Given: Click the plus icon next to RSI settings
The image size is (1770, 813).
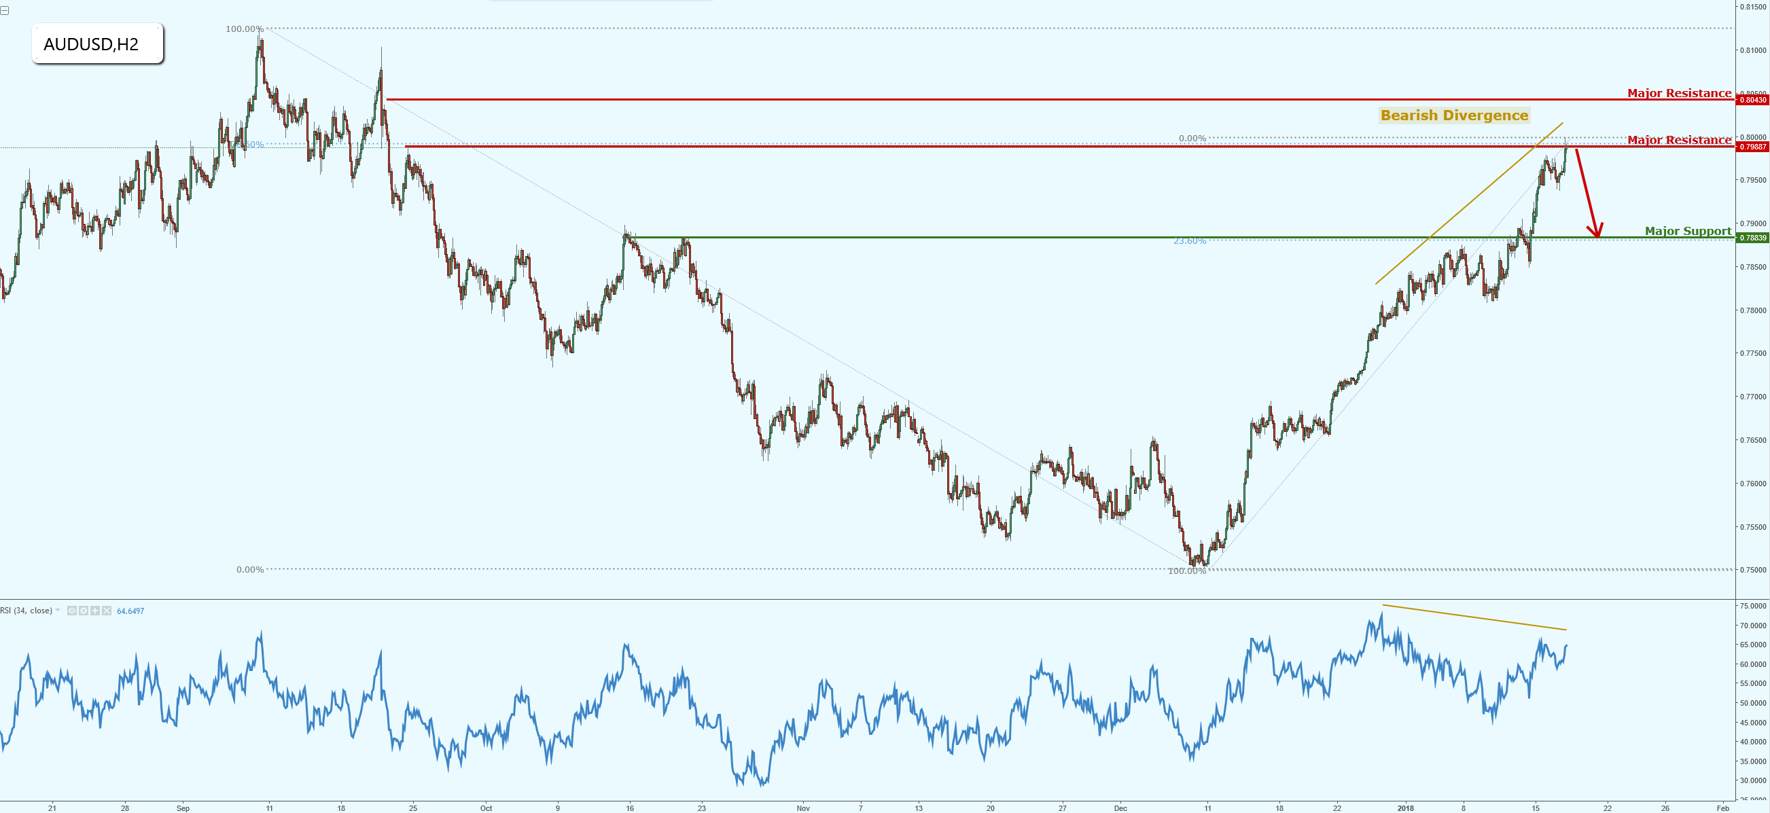Looking at the screenshot, I should [x=95, y=611].
